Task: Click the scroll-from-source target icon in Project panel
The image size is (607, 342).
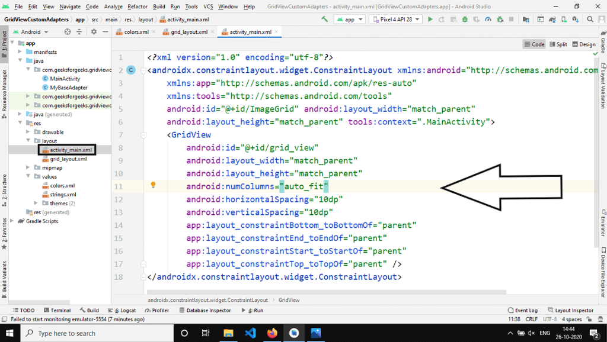Action: pyautogui.click(x=67, y=32)
